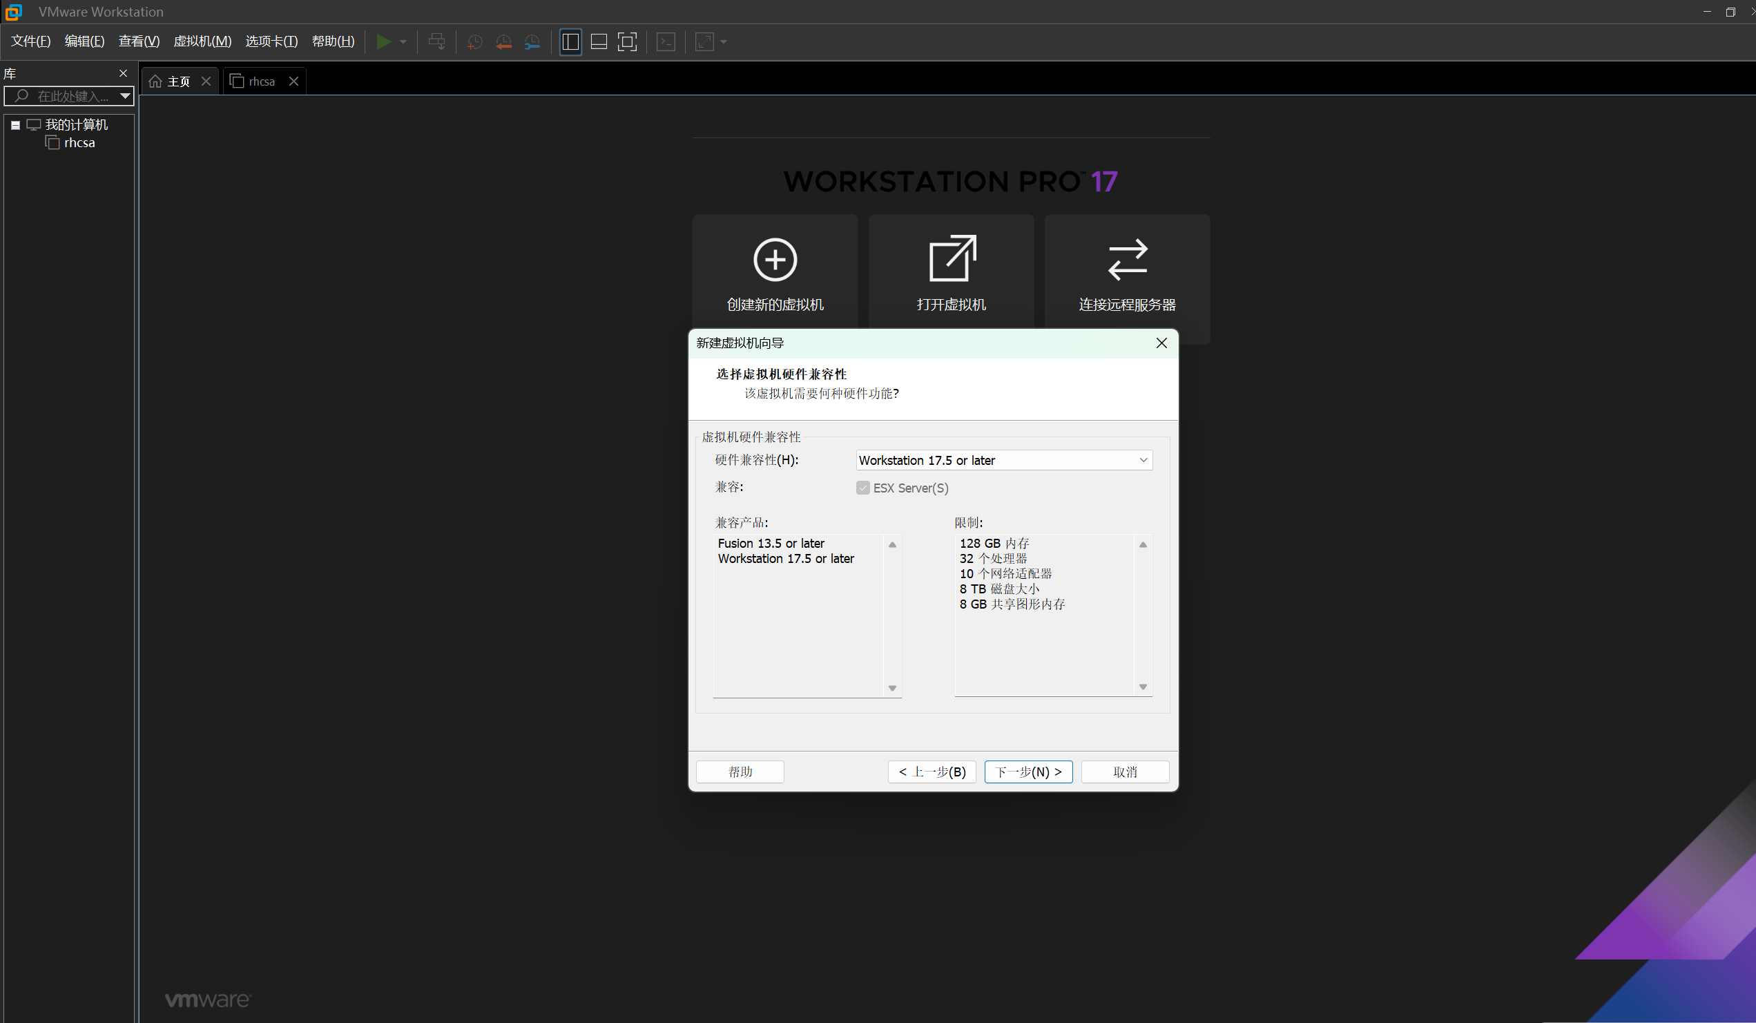Viewport: 1756px width, 1023px height.
Task: Select the rhcsa VM in library tree
Action: pos(79,143)
